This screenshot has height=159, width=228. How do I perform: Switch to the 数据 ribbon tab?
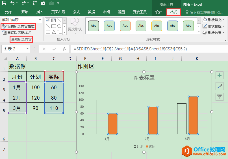click(92, 12)
